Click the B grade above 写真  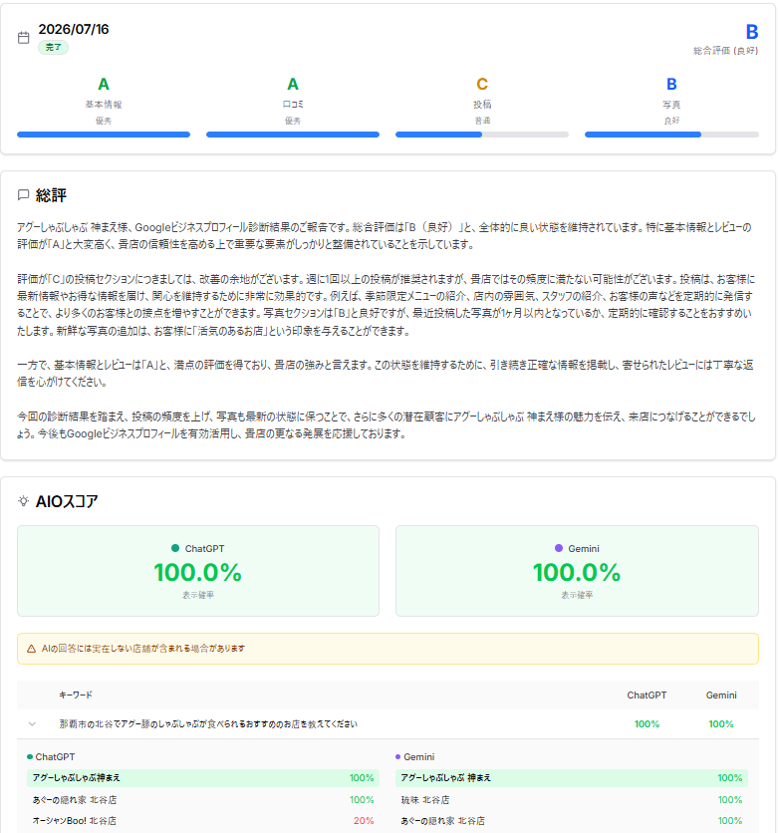click(x=671, y=84)
